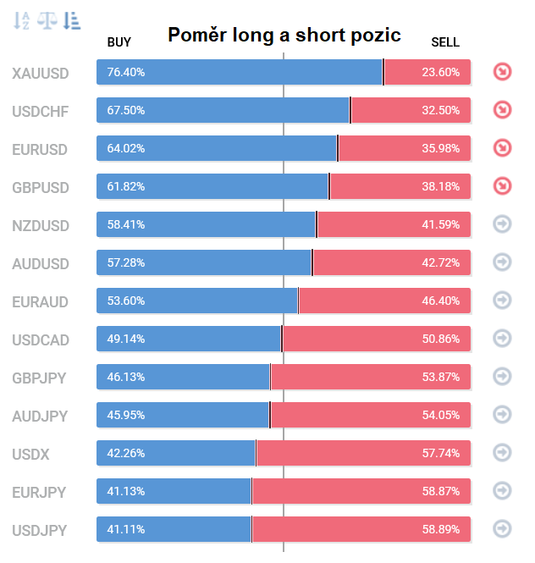Click gray right-arrow icon for NZDUSD
Image resolution: width=535 pixels, height=563 pixels.
point(502,224)
